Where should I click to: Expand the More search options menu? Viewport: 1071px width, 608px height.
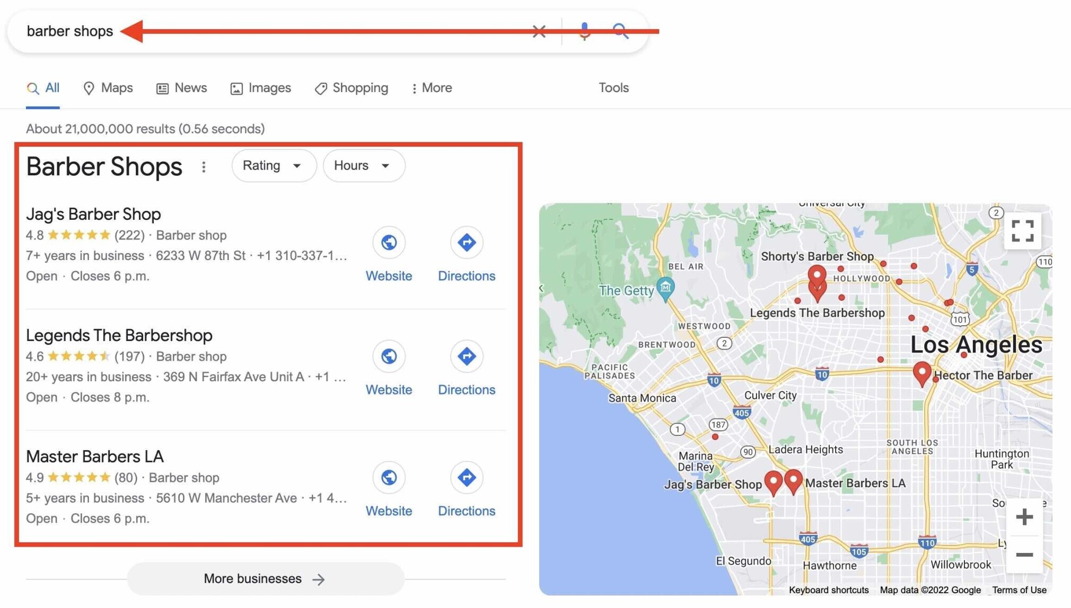point(432,88)
